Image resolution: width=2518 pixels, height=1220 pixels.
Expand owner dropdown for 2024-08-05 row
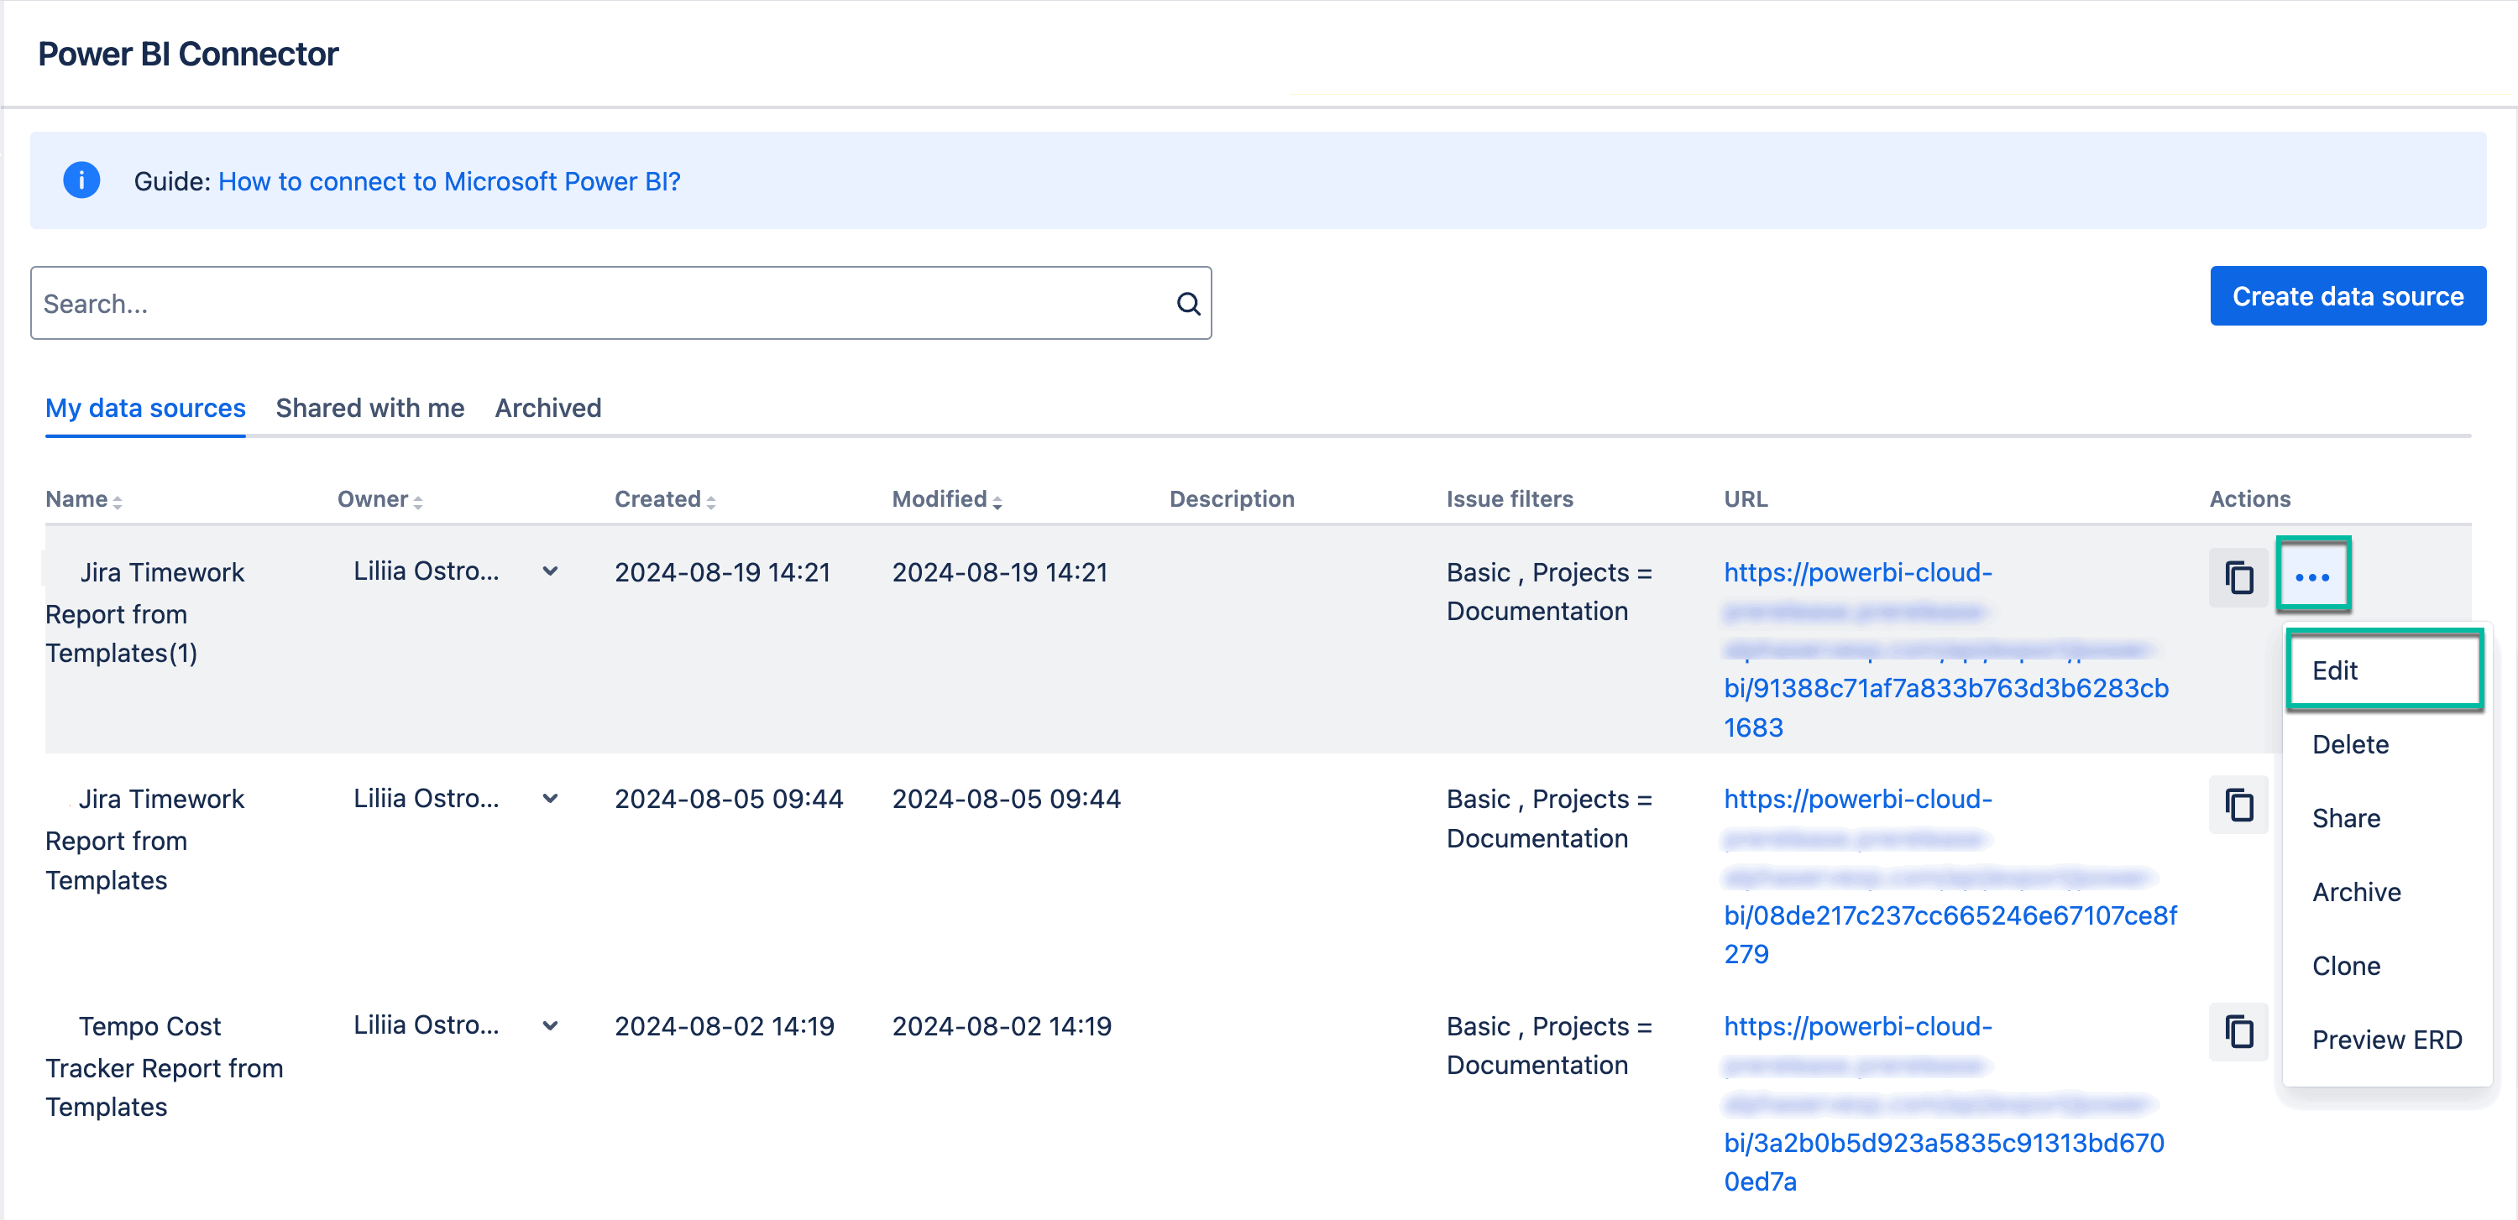coord(550,799)
